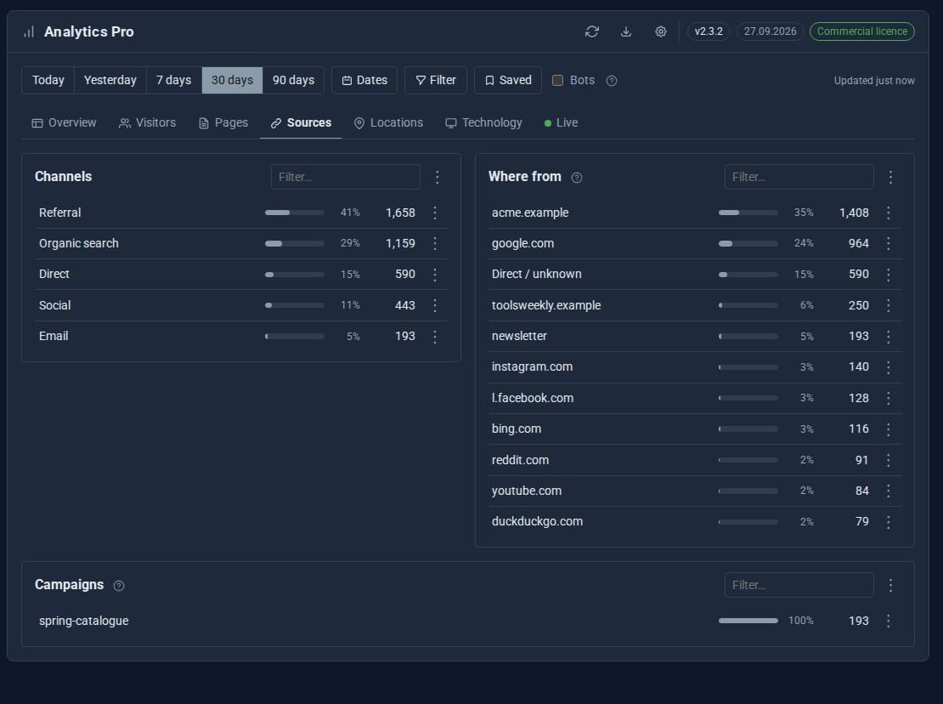Viewport: 943px width, 704px height.
Task: Toggle the Bots checkbox
Action: pos(557,80)
